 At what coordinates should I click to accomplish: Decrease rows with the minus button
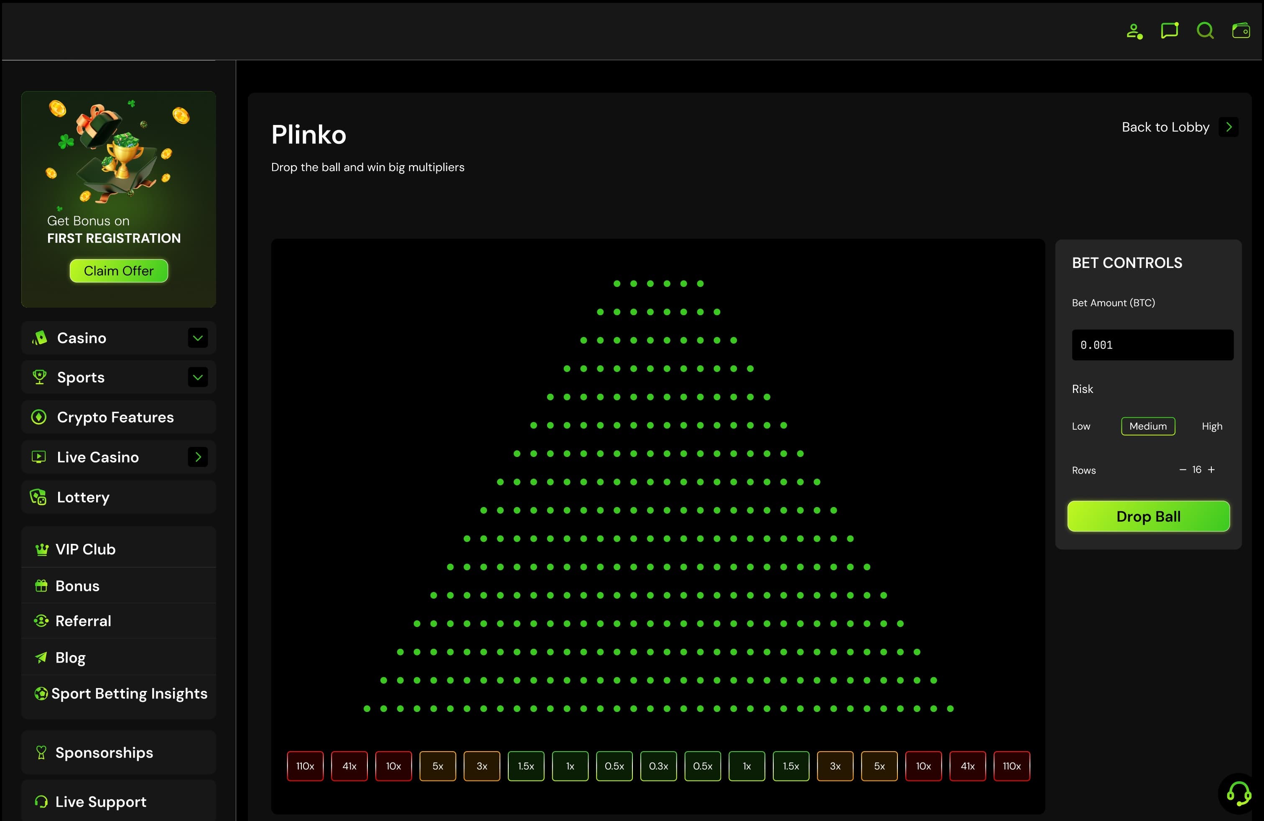click(1182, 469)
